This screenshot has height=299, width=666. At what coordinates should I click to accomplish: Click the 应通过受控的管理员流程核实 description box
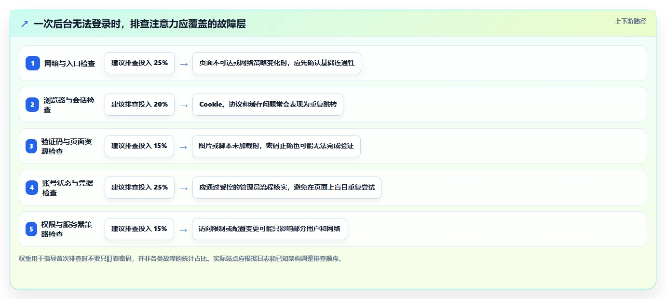click(287, 188)
